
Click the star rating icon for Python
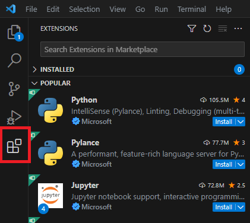coord(236,100)
